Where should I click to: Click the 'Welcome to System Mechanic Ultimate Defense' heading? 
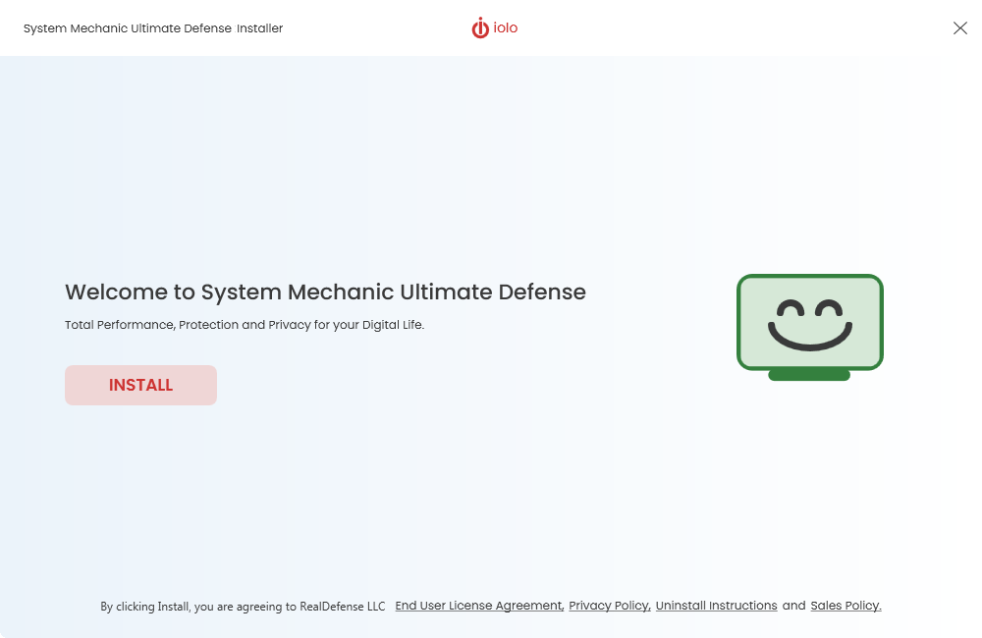click(326, 292)
